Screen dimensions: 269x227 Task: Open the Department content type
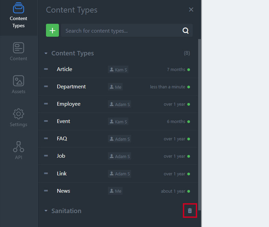pyautogui.click(x=71, y=87)
